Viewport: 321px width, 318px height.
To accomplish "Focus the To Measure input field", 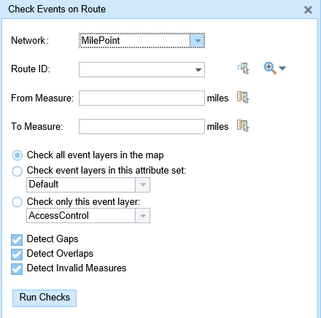I will click(x=142, y=126).
